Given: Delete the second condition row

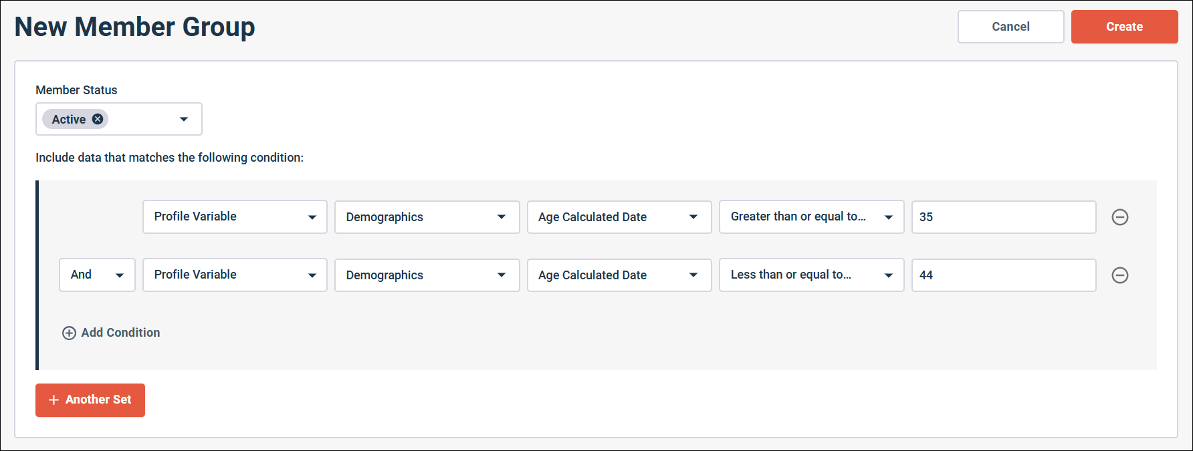Looking at the screenshot, I should coord(1119,275).
